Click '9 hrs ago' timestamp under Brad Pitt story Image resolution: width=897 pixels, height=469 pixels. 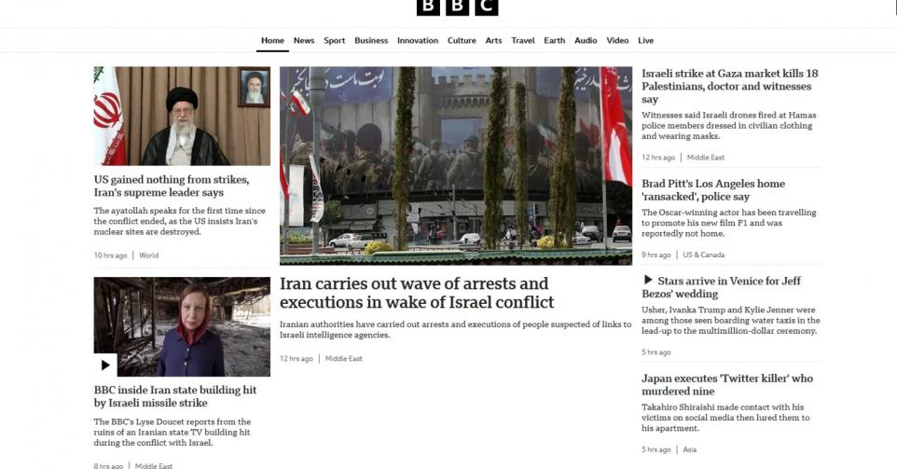click(656, 255)
